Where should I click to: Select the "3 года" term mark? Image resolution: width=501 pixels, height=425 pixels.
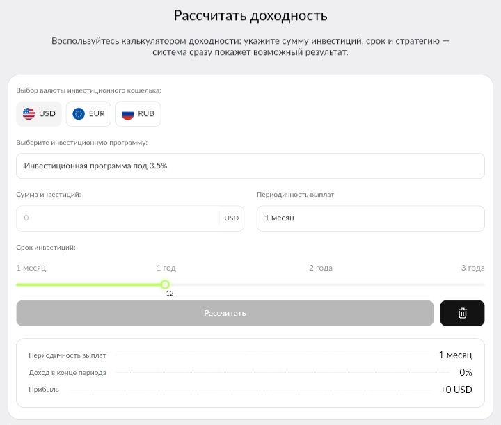(x=472, y=268)
